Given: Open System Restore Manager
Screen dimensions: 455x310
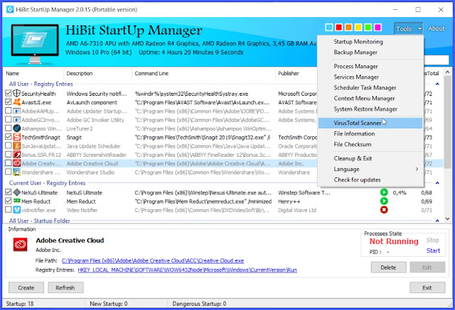Looking at the screenshot, I should coord(370,109).
